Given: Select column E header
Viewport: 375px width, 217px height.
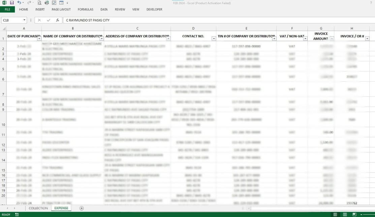Looking at the screenshot, I should [246, 28].
